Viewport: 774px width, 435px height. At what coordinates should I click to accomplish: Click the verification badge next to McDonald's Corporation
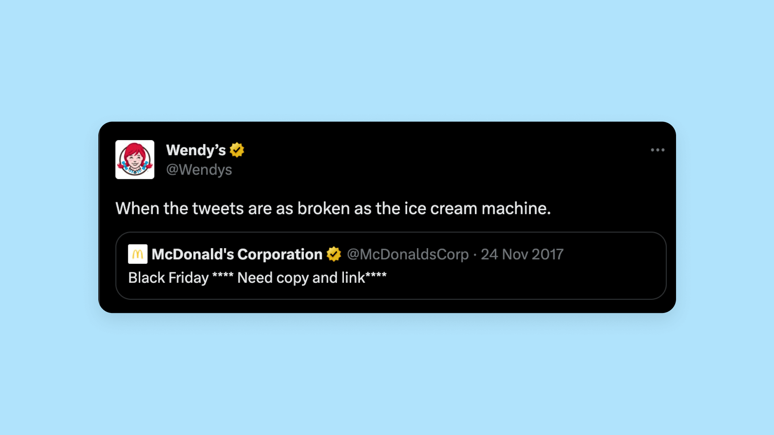333,254
